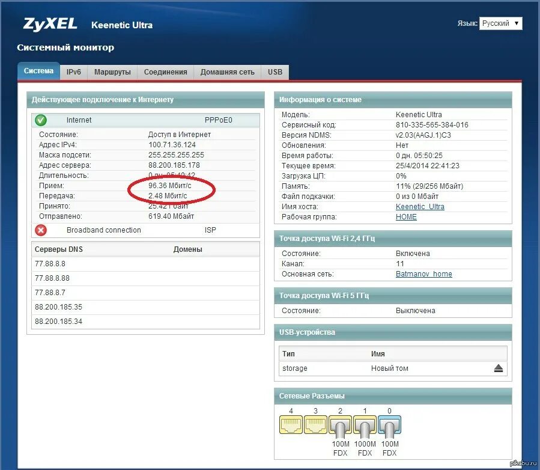This screenshot has height=470, width=540.
Task: Click the Имя column header in USB devices
Action: [378, 354]
